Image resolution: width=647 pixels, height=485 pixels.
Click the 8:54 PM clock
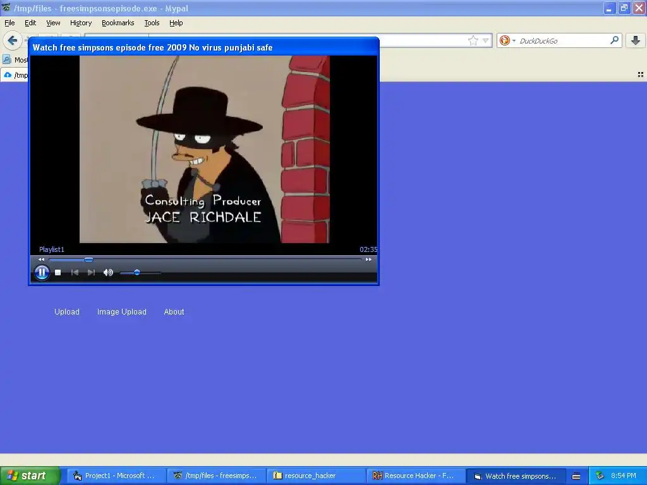coord(624,476)
